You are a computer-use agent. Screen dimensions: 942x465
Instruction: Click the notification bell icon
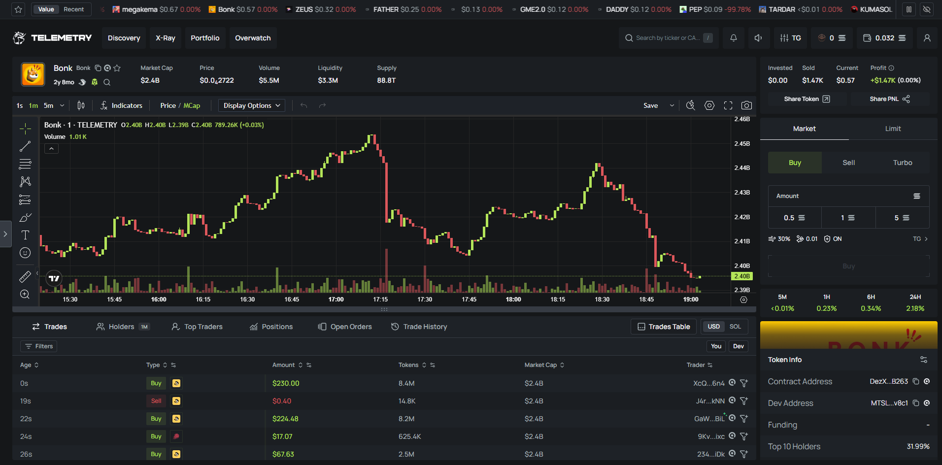point(733,38)
